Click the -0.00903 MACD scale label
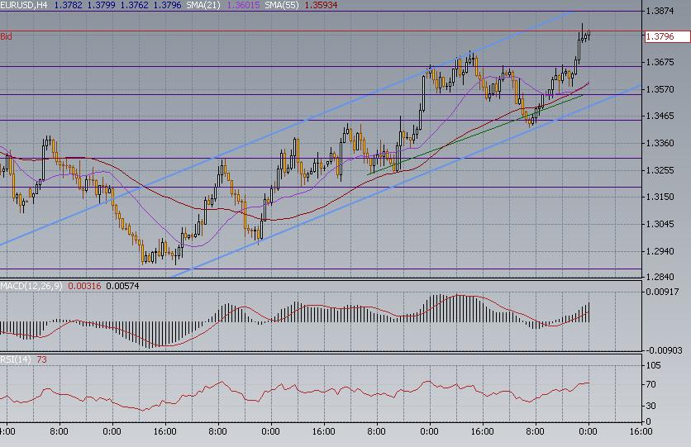 pyautogui.click(x=662, y=351)
